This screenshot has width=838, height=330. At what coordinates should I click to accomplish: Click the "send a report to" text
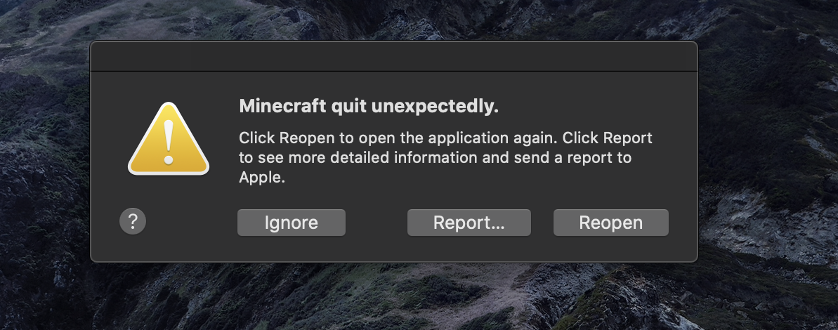click(x=571, y=158)
